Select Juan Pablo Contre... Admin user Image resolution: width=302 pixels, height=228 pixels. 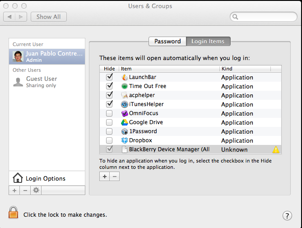(x=47, y=56)
